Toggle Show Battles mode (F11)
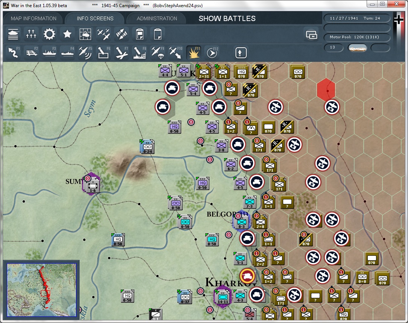 [x=194, y=53]
